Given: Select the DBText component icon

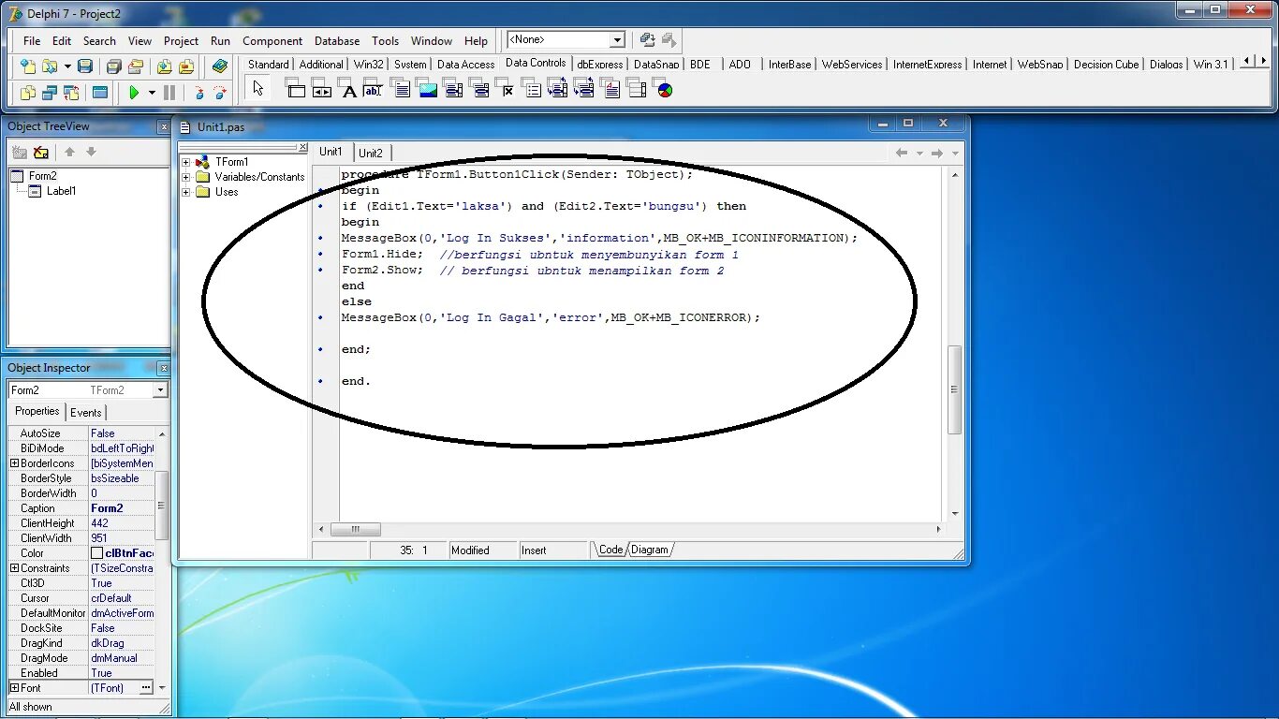Looking at the screenshot, I should click(348, 89).
